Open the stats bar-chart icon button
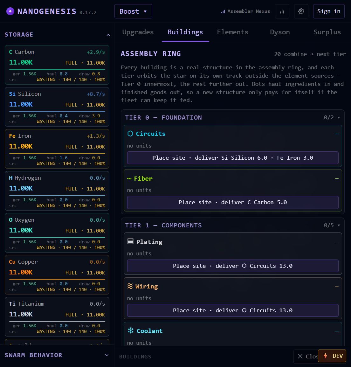 click(x=282, y=11)
